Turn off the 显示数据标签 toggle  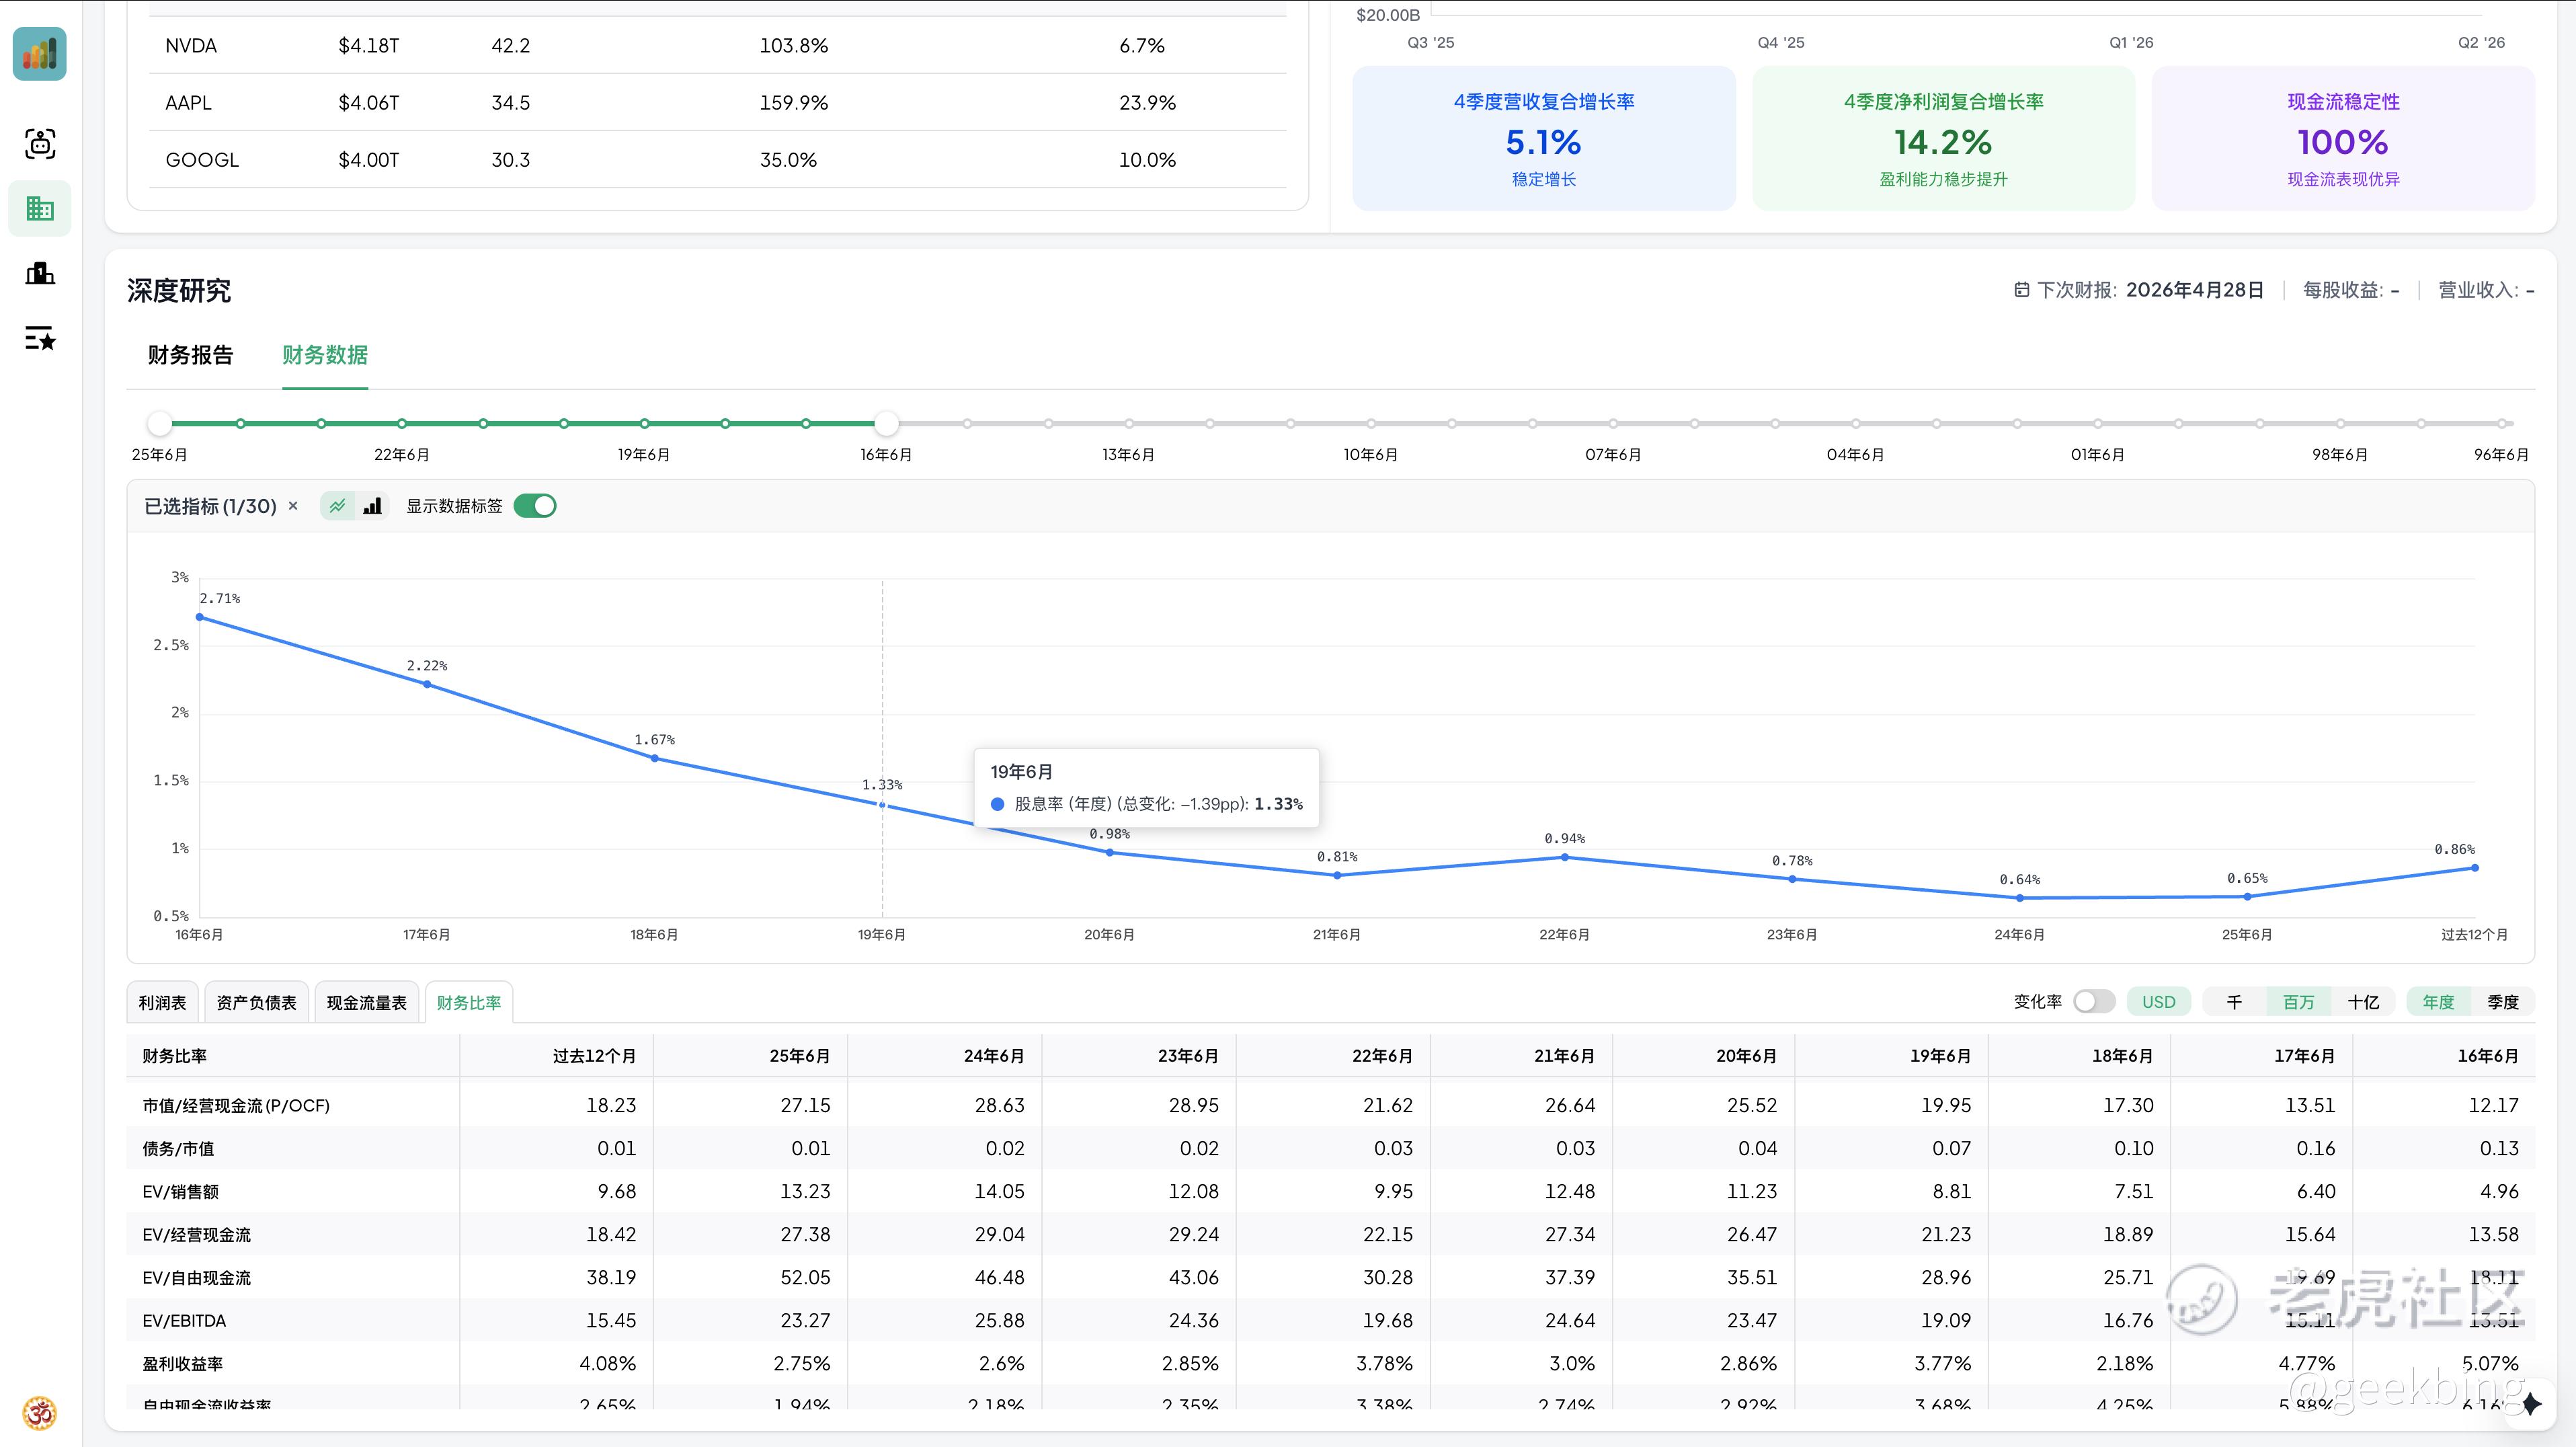[x=535, y=506]
